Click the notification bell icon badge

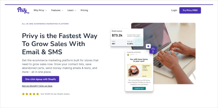148,46
